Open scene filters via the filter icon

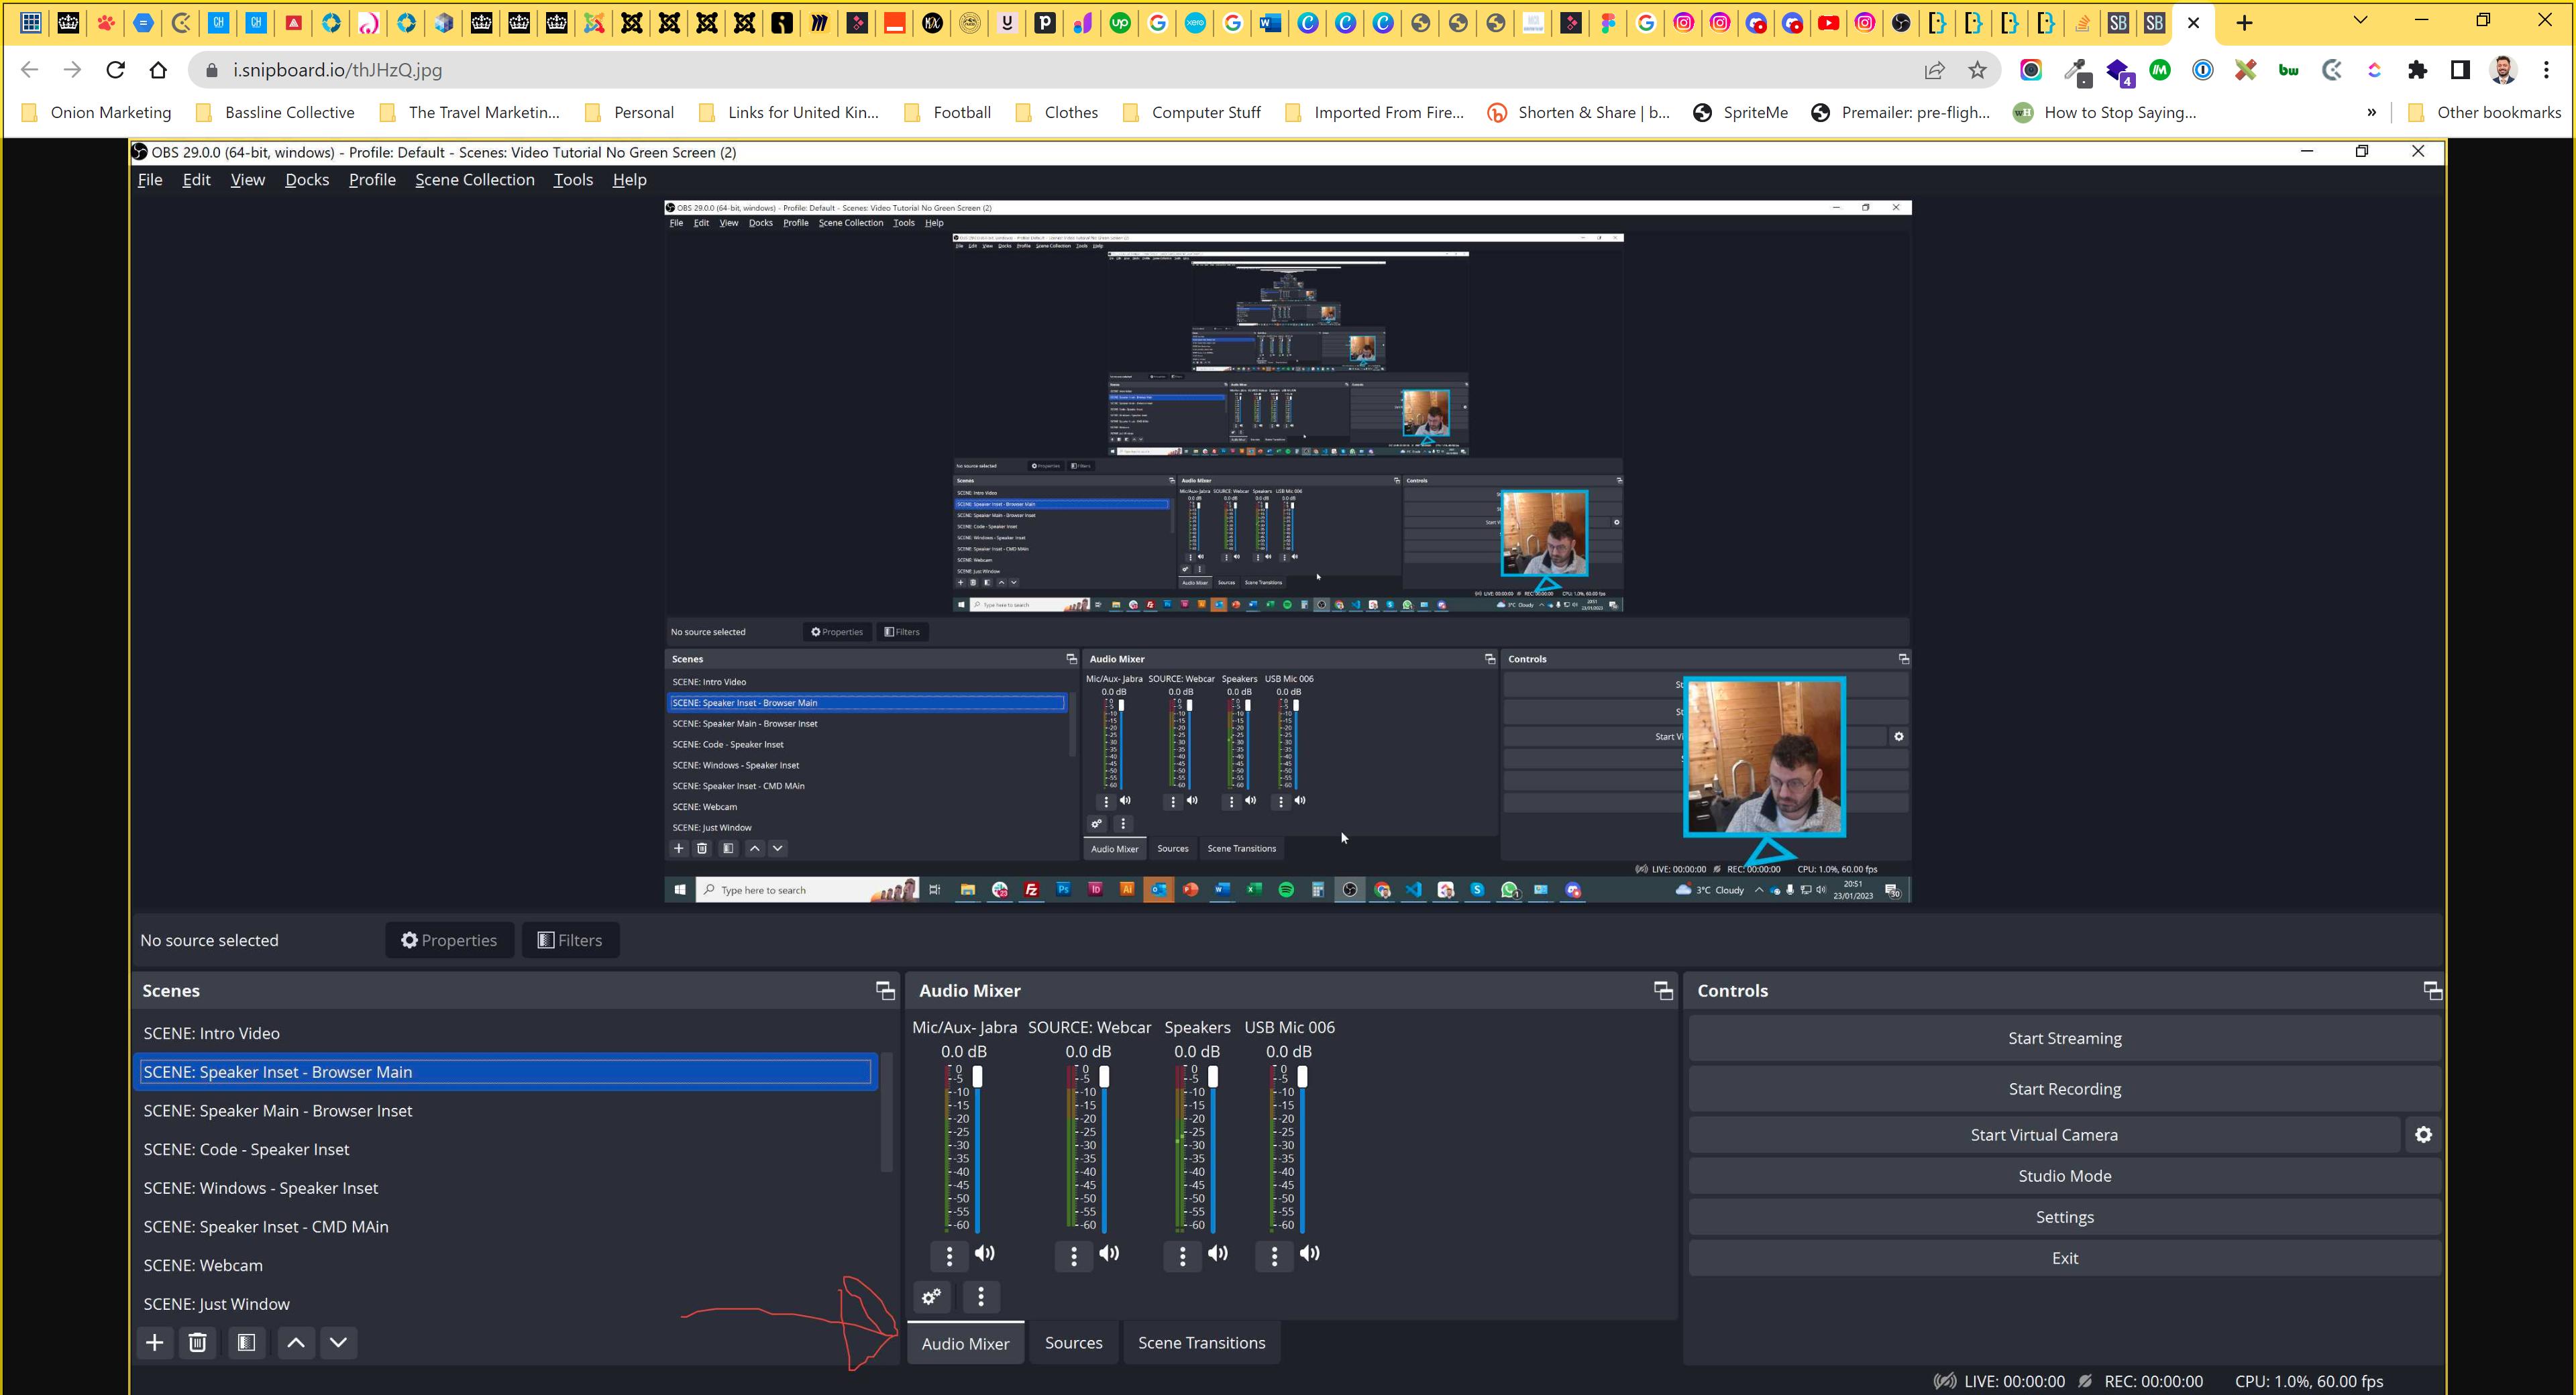point(246,1343)
